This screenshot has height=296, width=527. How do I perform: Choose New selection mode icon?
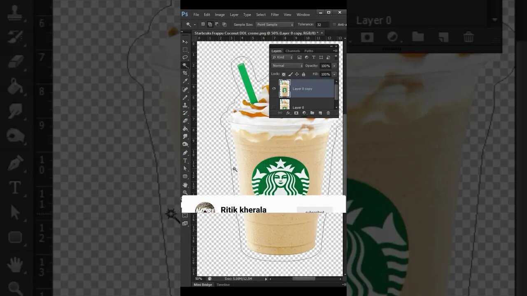pos(203,25)
